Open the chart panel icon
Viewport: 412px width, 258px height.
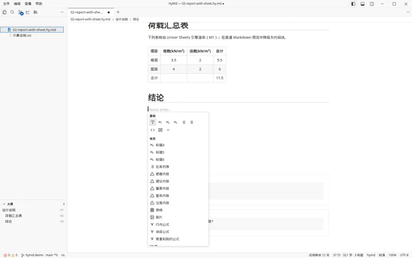(28, 12)
